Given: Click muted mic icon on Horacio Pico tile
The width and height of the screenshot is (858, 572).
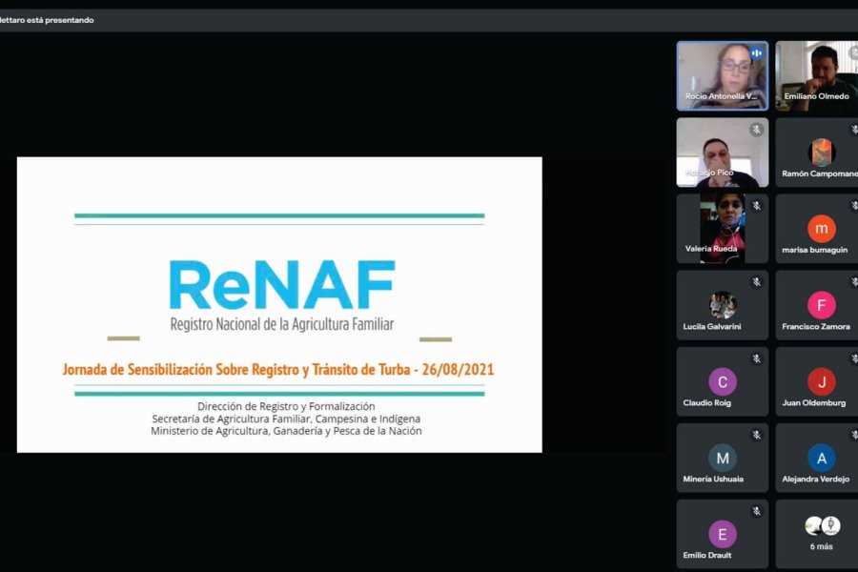Looking at the screenshot, I should (757, 130).
